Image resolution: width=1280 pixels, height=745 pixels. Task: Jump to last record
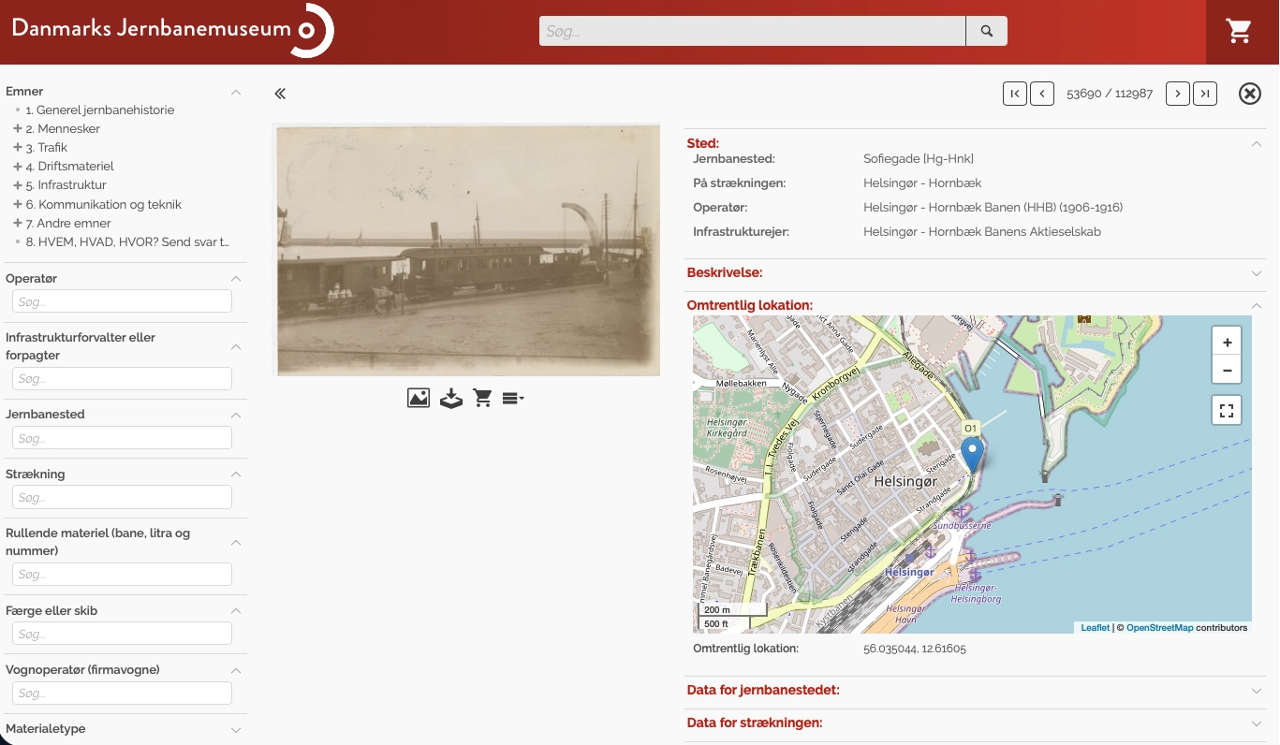(x=1205, y=94)
